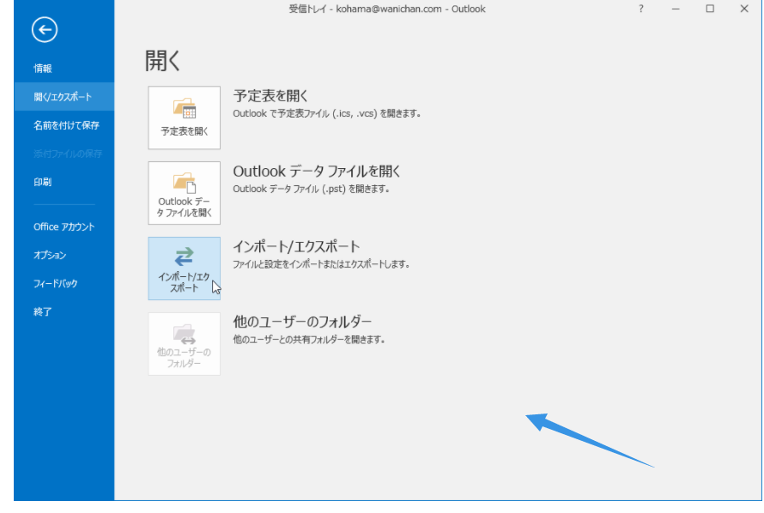
Task: Select 開く/エクスポート in the sidebar
Action: 64,96
